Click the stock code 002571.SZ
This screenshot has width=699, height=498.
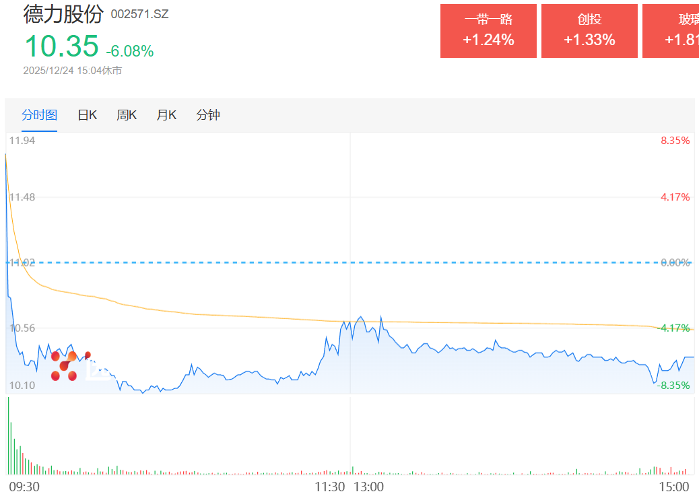click(x=139, y=14)
